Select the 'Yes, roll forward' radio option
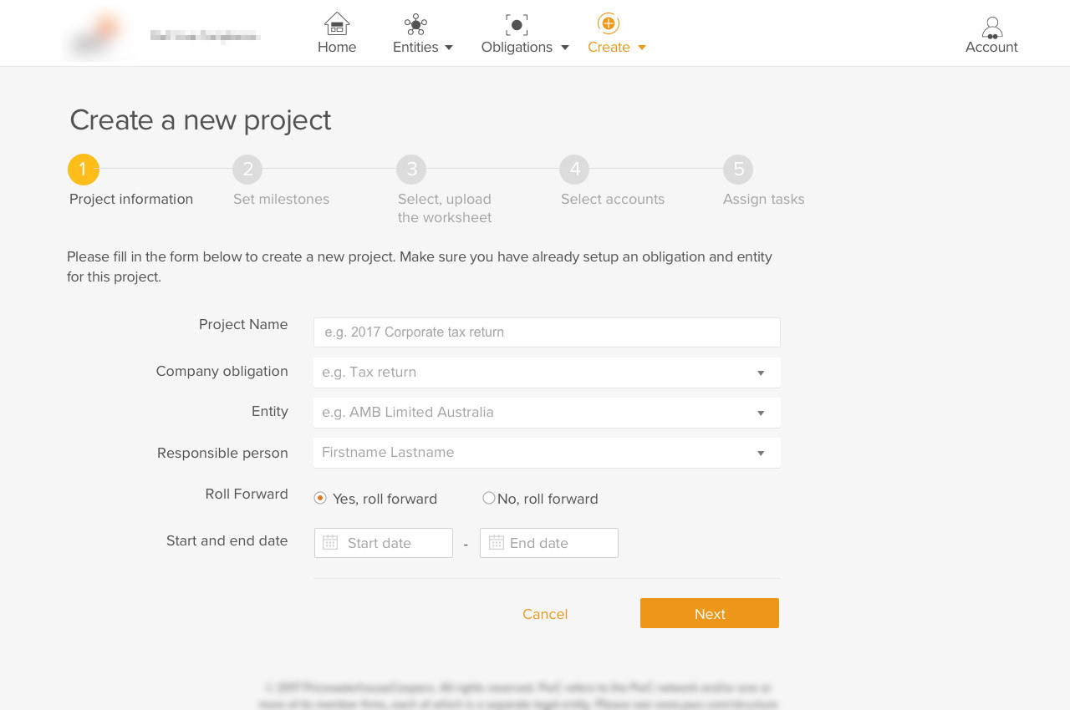This screenshot has height=710, width=1070. coord(320,498)
